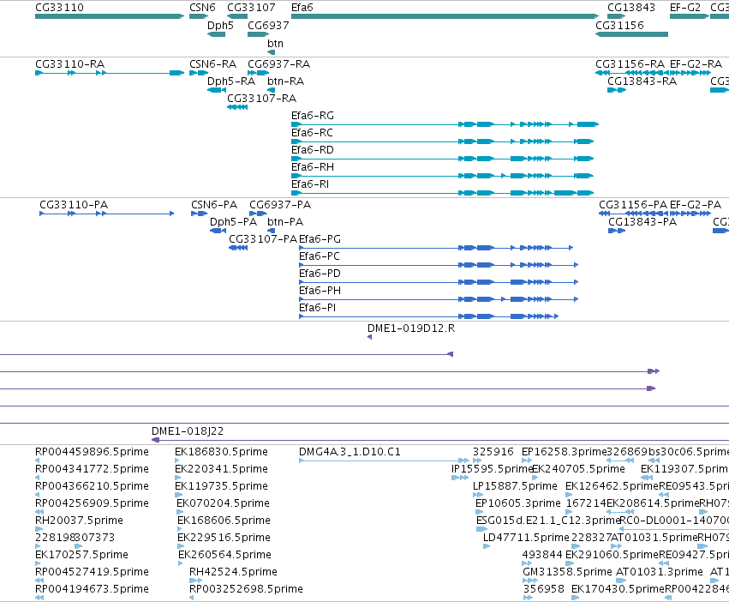Select the btn gene label
The width and height of the screenshot is (729, 602).
[x=275, y=43]
